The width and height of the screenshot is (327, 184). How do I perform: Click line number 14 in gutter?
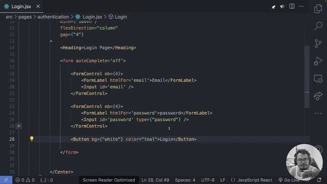pos(12,48)
